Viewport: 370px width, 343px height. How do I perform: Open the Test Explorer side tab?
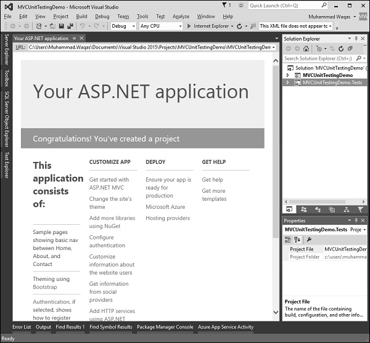[7, 165]
